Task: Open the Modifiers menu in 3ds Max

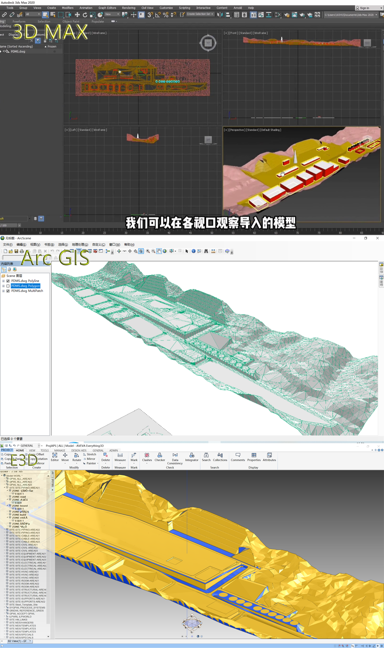Action: 68,8
